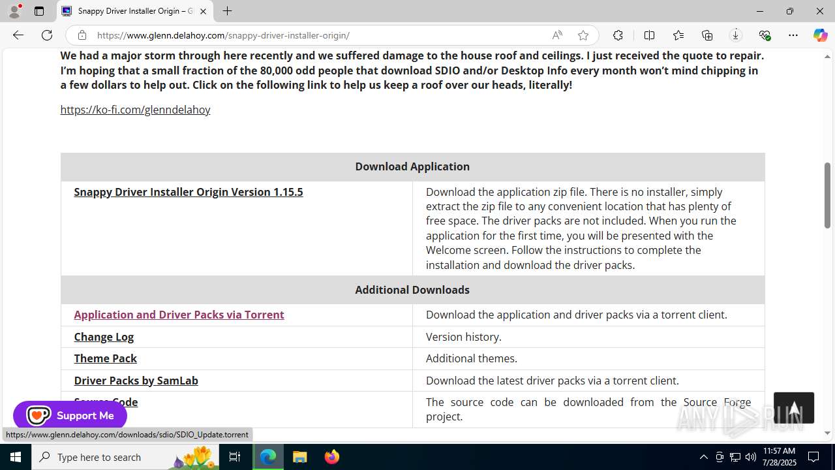
Task: Download Snappy Driver Installer Origin Version 1.15.5
Action: (189, 192)
